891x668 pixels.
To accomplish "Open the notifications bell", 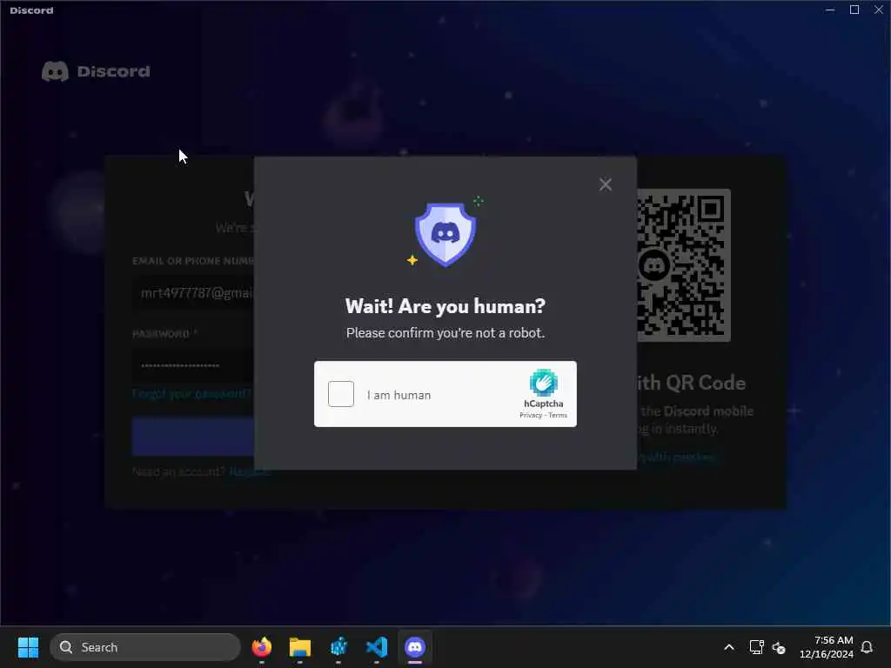I will [x=868, y=647].
